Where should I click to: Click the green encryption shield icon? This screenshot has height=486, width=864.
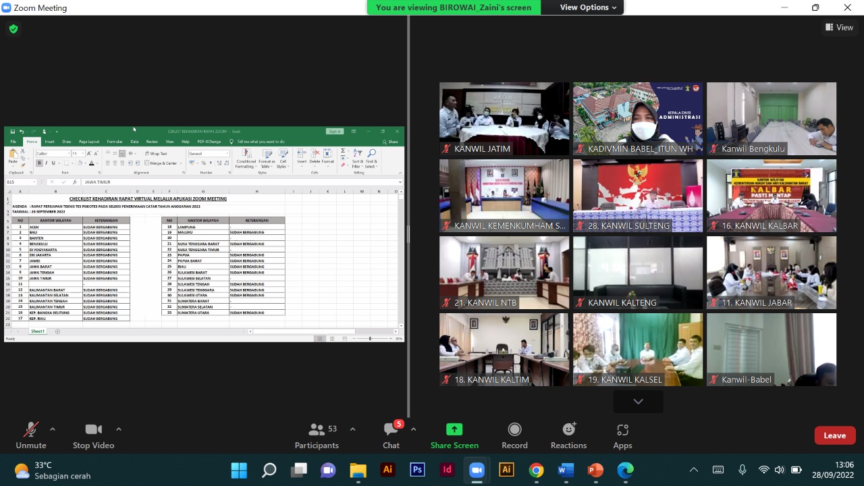(x=13, y=29)
